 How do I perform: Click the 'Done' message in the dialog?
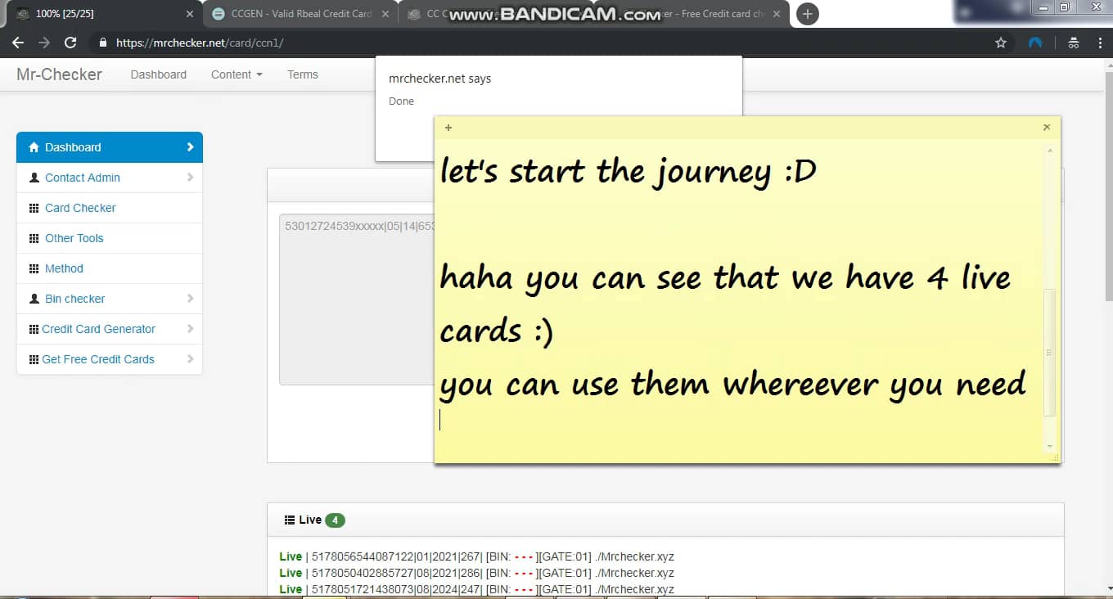(x=401, y=101)
